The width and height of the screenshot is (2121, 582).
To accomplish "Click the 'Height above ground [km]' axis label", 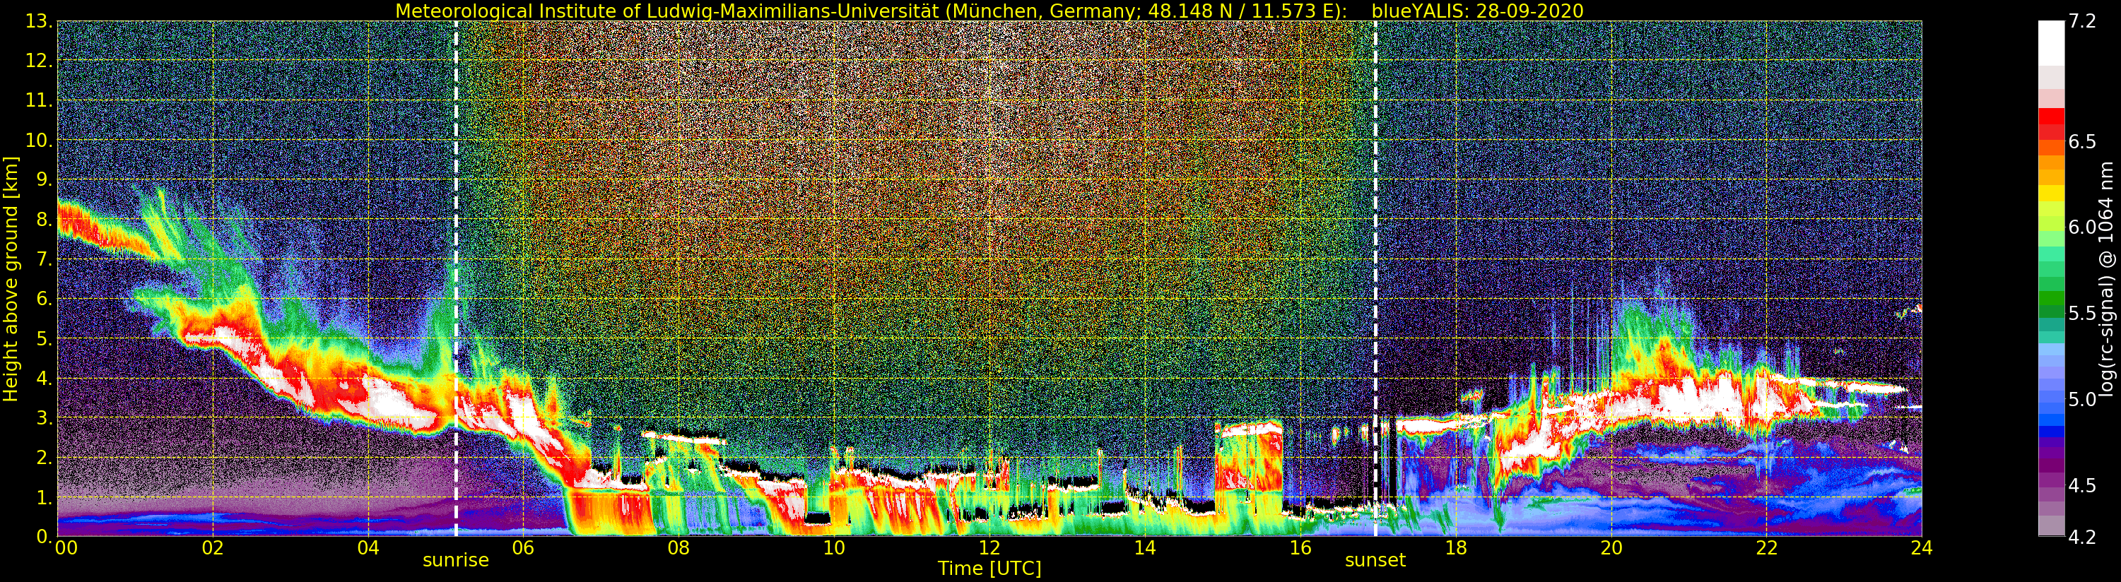I will pos(11,278).
